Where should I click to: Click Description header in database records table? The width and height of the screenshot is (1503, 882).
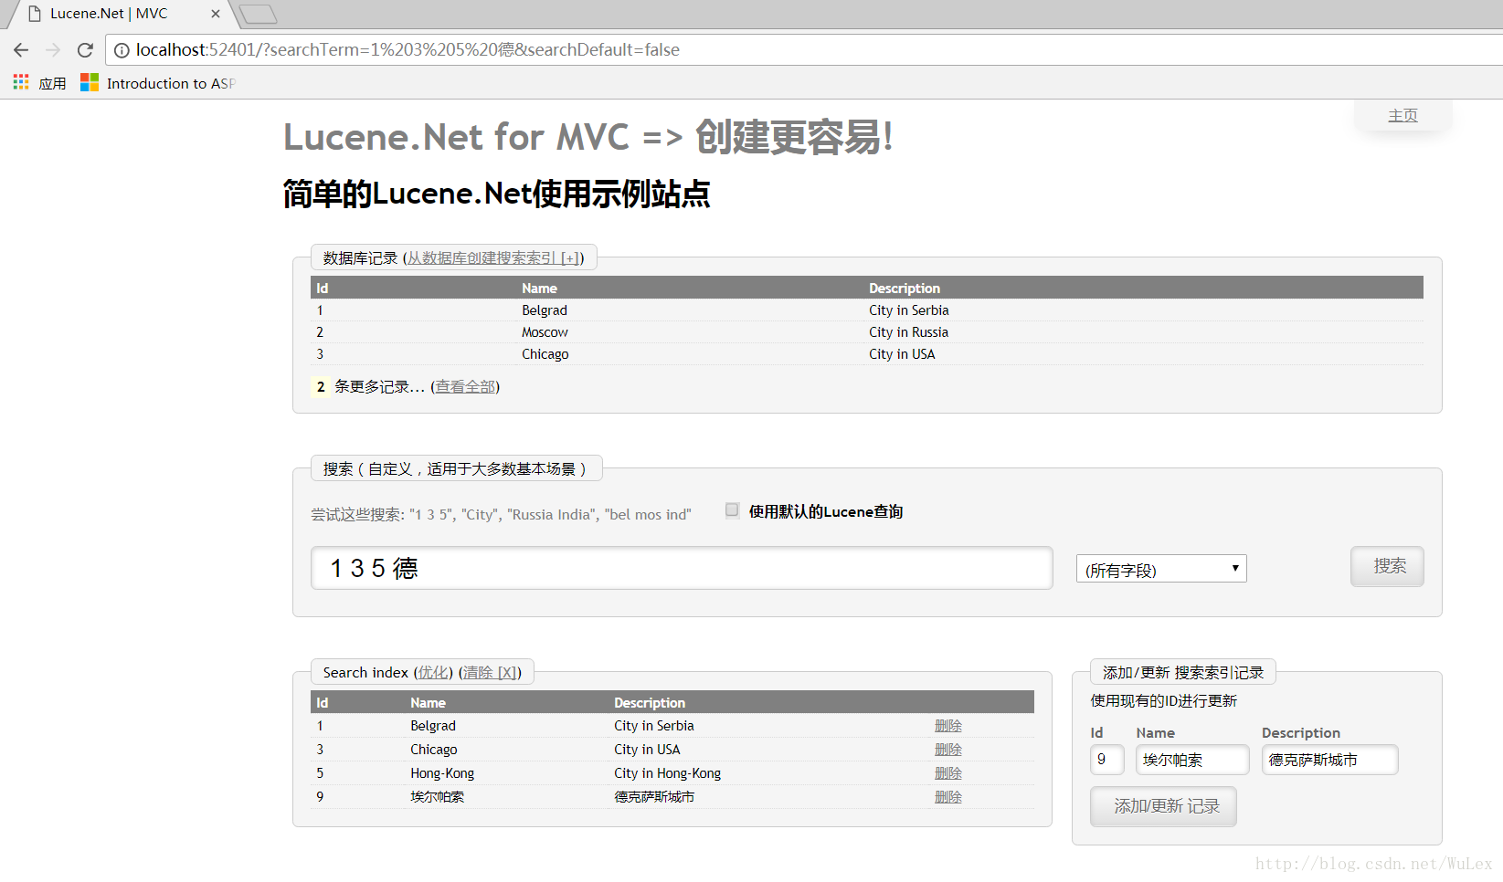click(905, 289)
